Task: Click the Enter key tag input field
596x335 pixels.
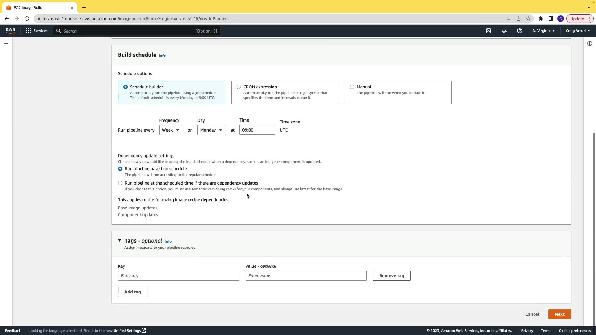Action: [x=178, y=276]
